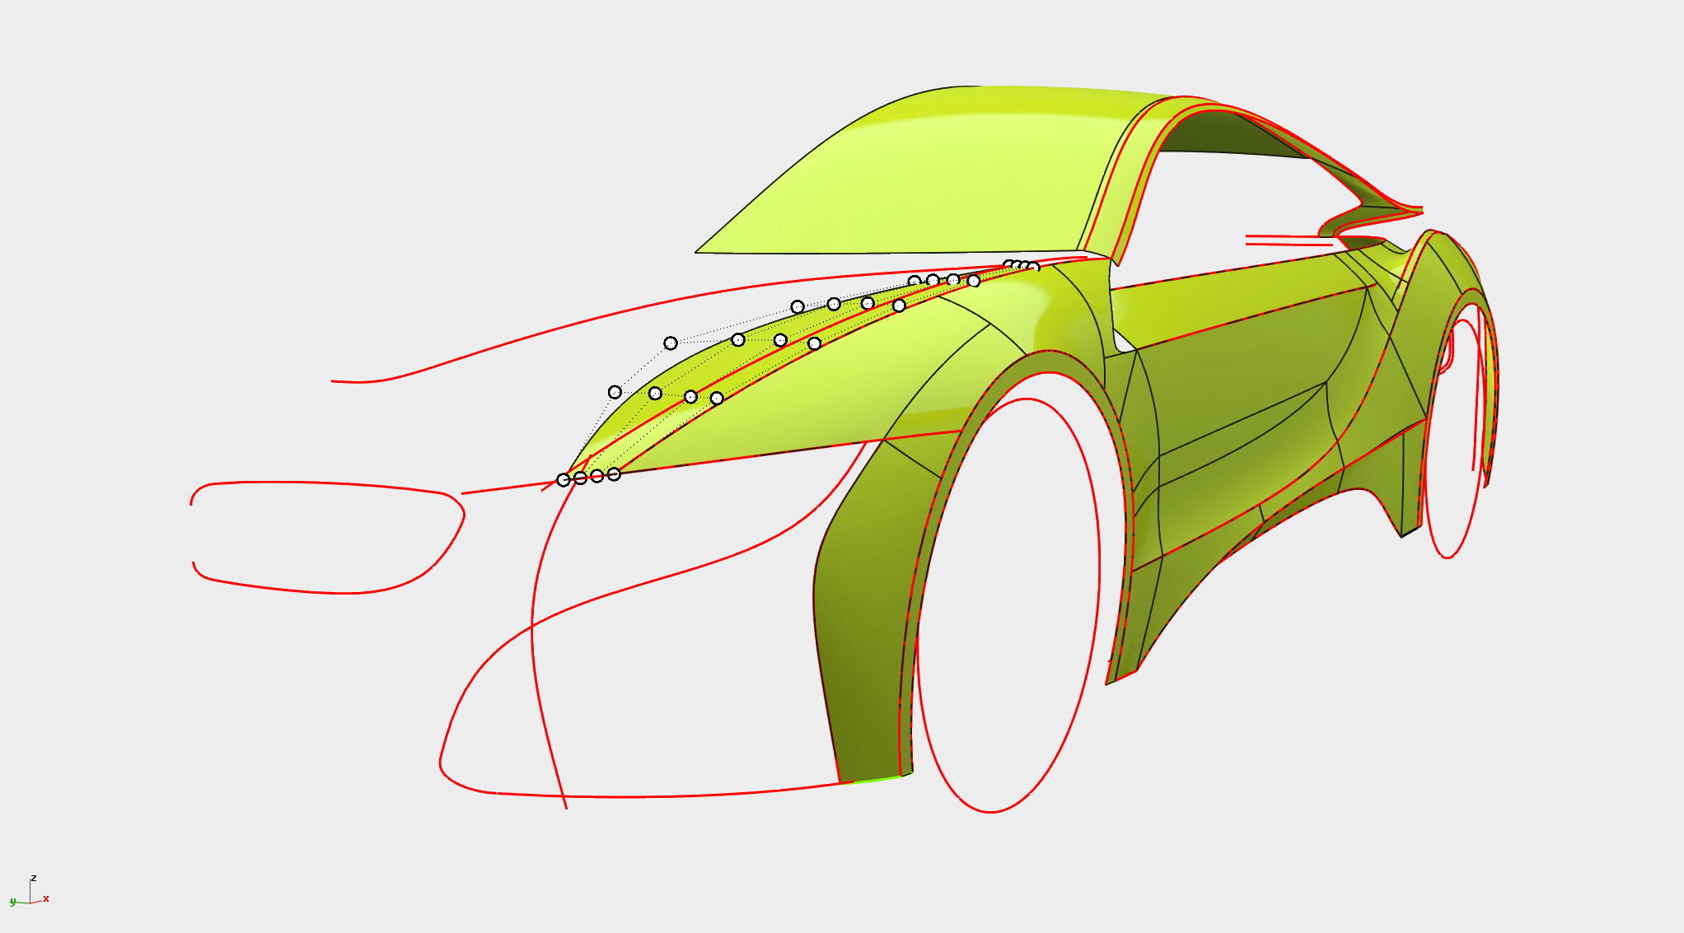The height and width of the screenshot is (933, 1684).
Task: Pick the isolated control point farthest left above hood
Action: pyautogui.click(x=615, y=392)
